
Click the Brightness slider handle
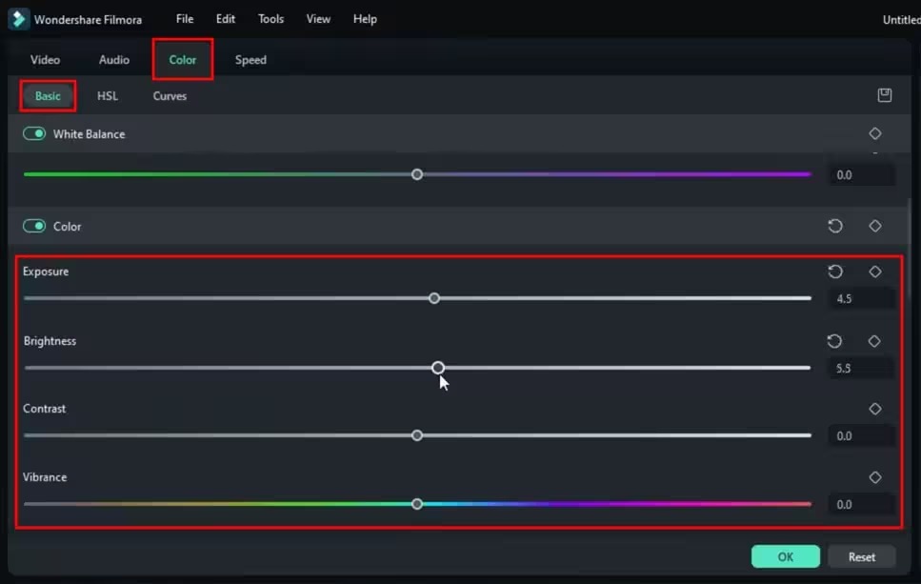click(437, 368)
